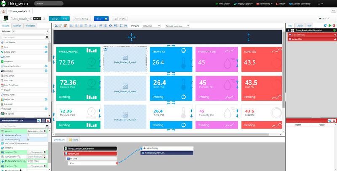Click the green plus icon beside Data tabs
Screen dimensions: 337x171
click(x=330, y=26)
